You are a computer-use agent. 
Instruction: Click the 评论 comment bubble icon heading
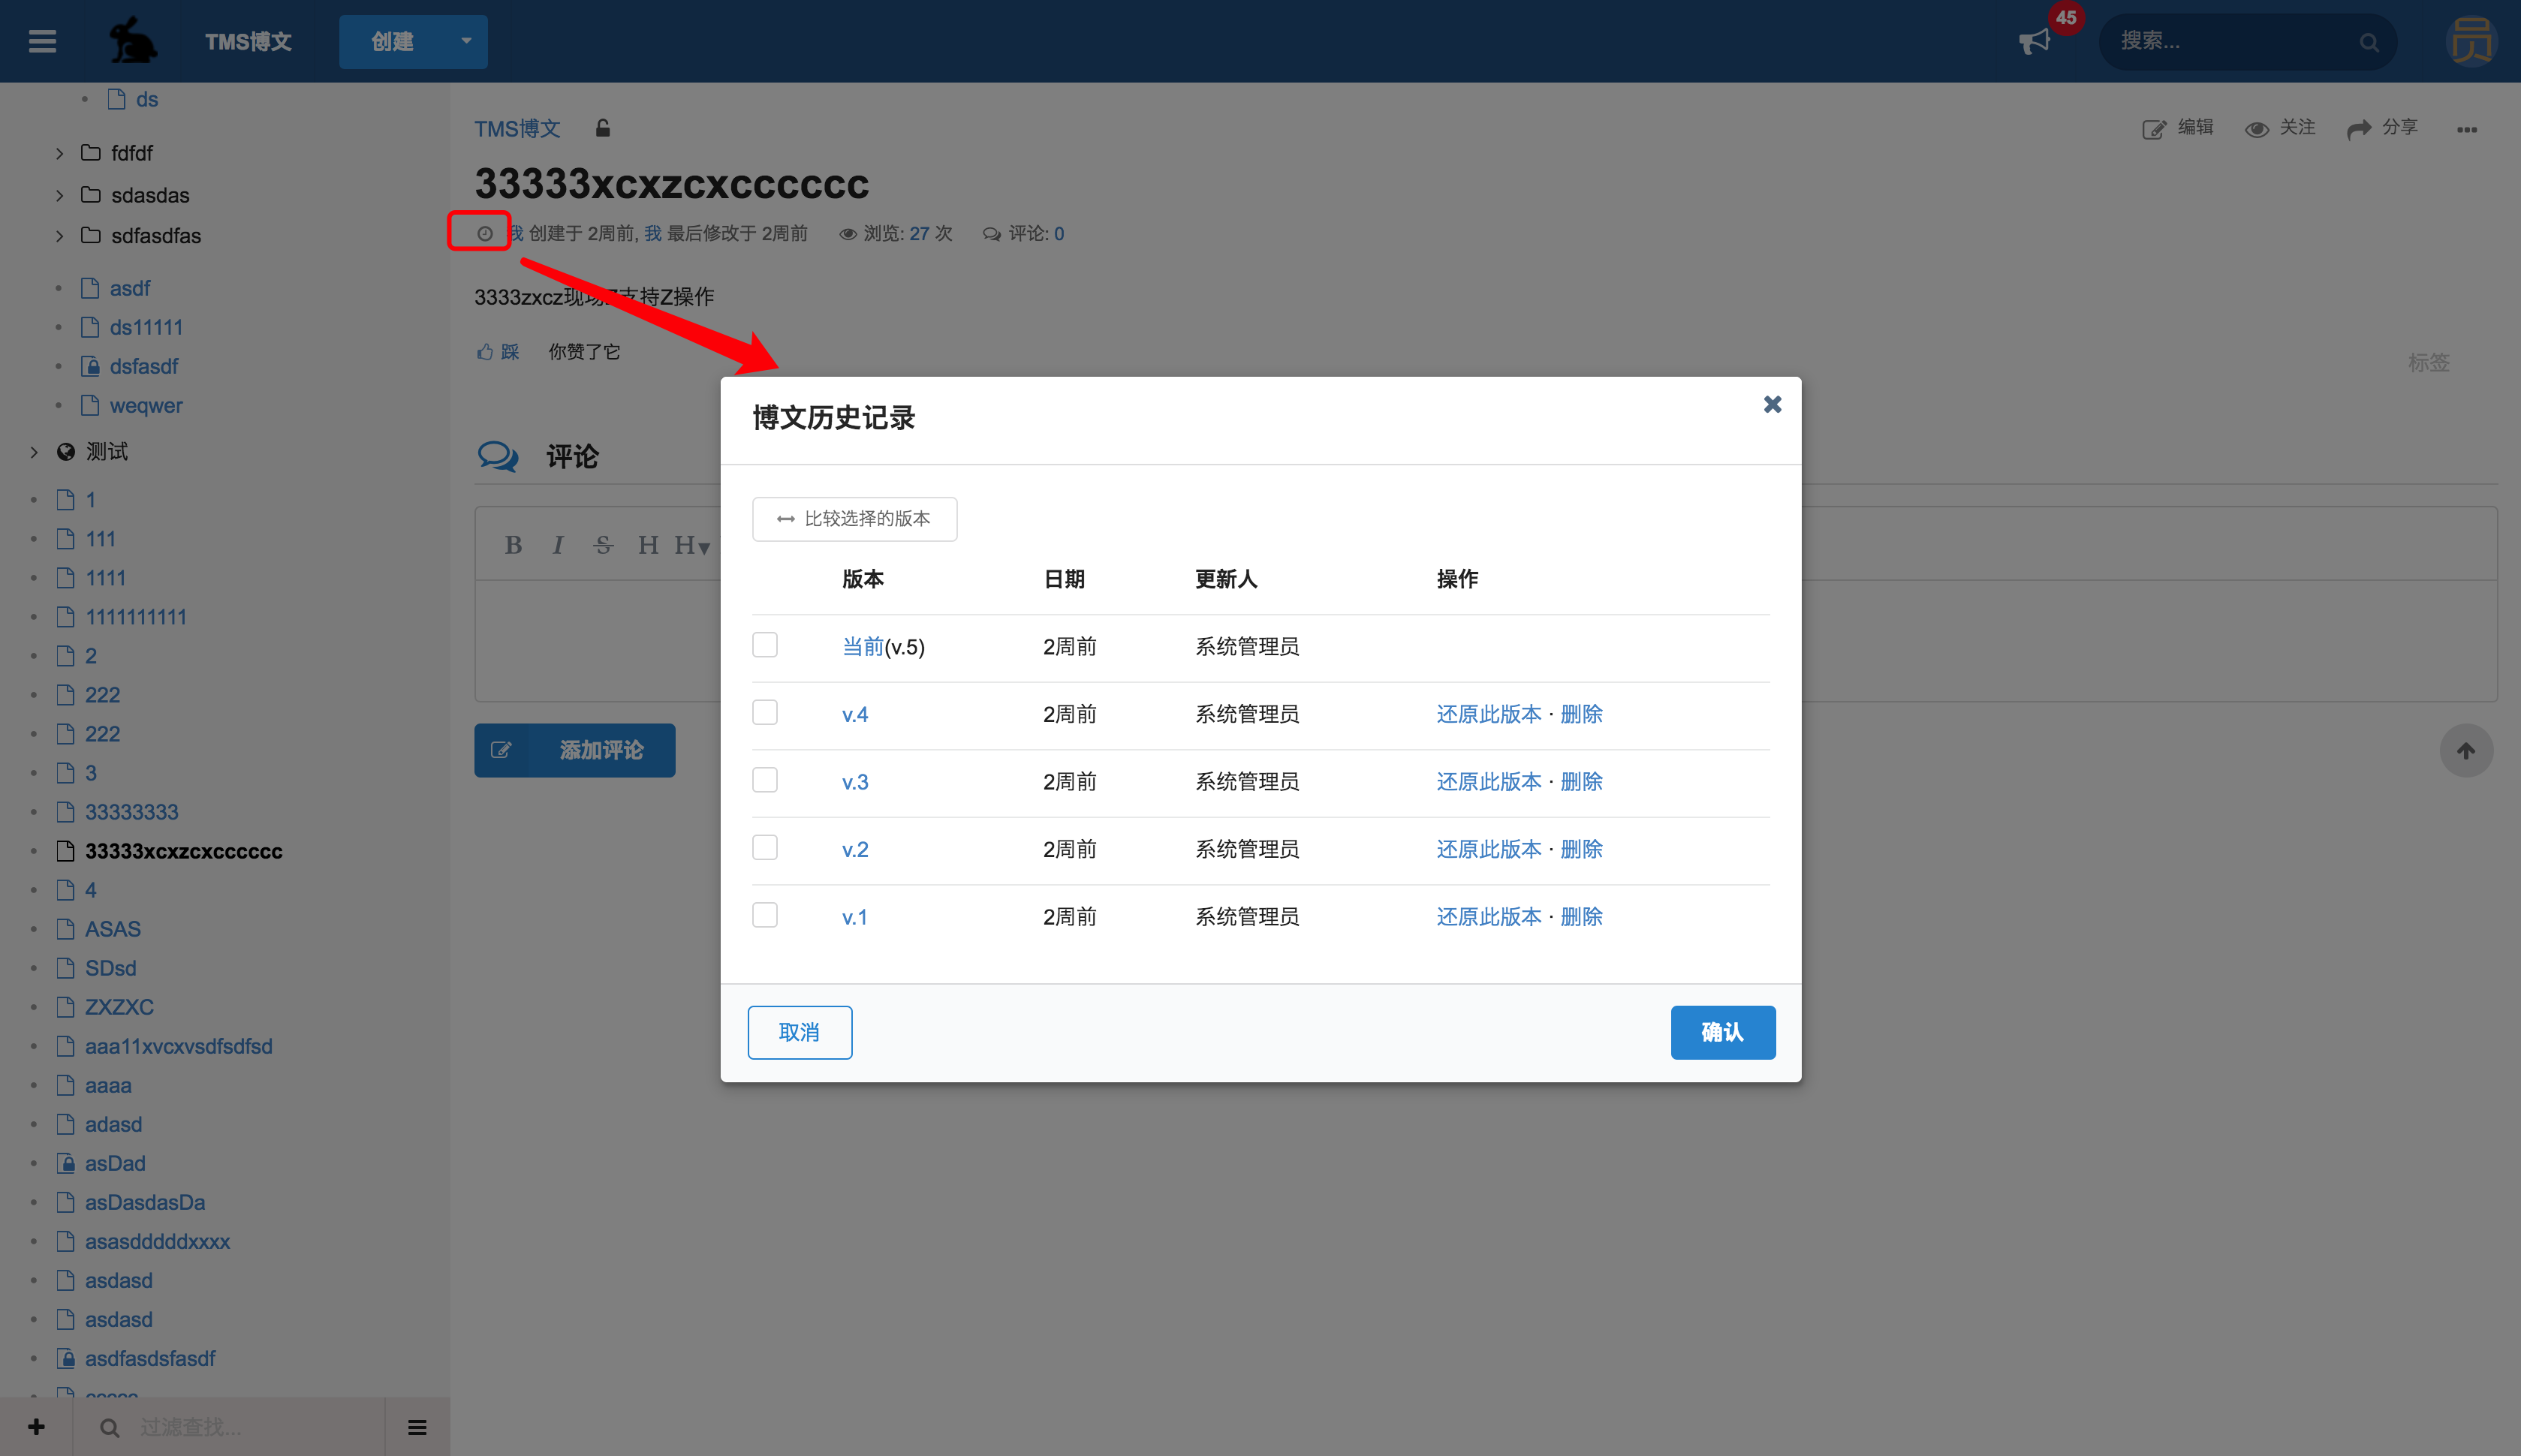tap(497, 456)
